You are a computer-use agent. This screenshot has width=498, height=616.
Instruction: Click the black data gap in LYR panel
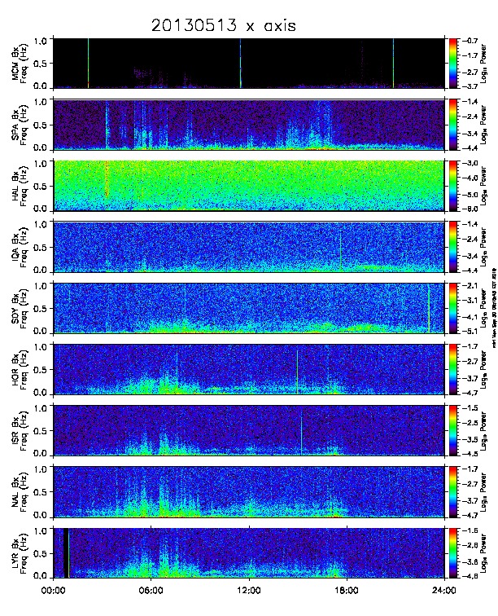coord(66,553)
